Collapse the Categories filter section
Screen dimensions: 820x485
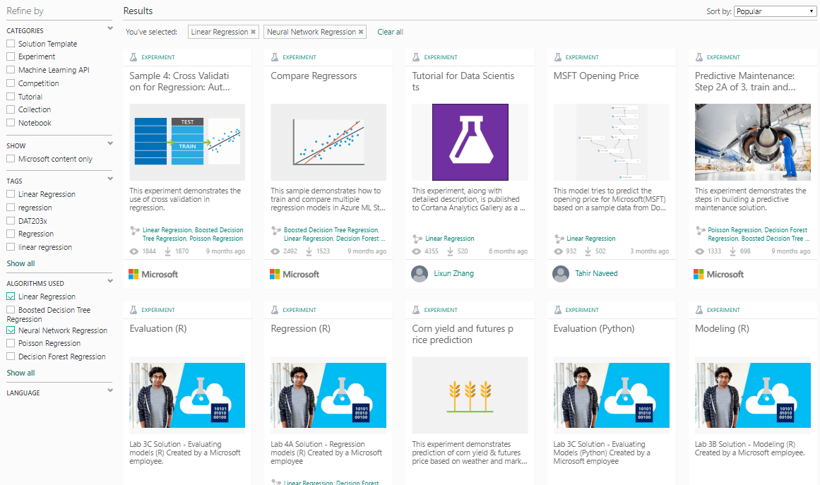(109, 29)
